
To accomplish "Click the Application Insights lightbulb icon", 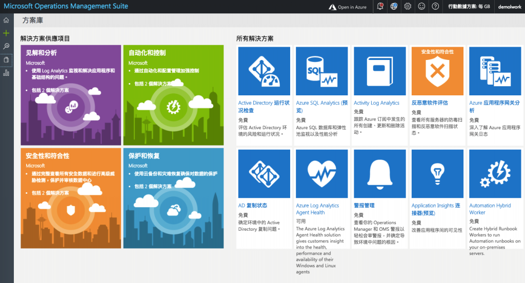I will [x=437, y=174].
